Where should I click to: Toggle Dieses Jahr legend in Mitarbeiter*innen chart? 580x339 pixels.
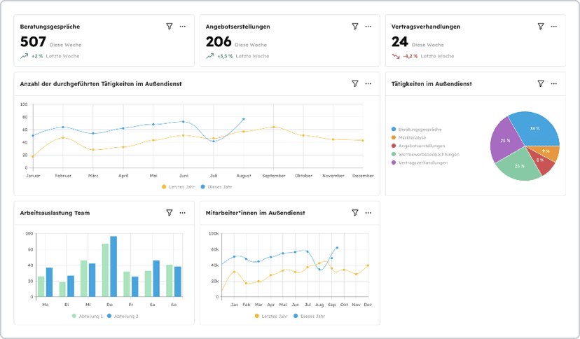click(309, 316)
